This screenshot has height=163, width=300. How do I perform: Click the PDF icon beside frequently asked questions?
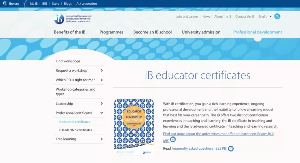[x=231, y=149]
